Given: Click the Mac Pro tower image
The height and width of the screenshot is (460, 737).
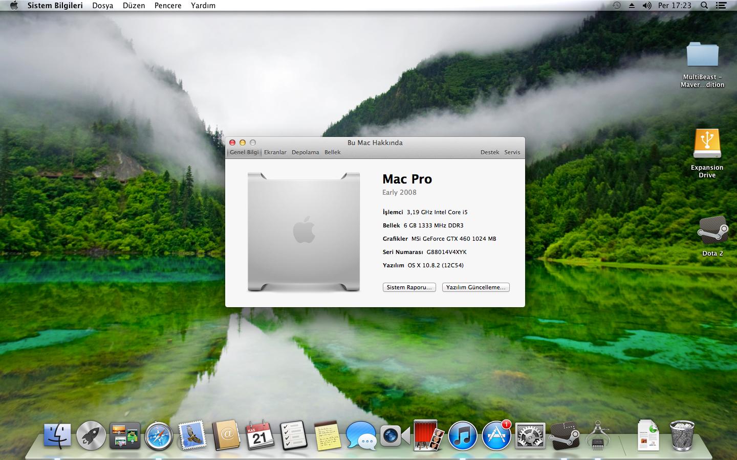Looking at the screenshot, I should point(304,232).
